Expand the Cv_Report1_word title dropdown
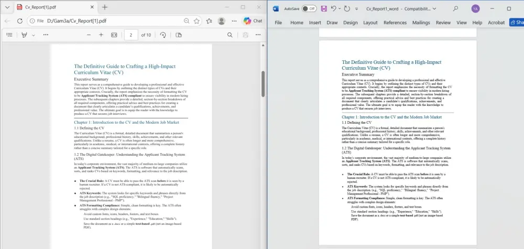This screenshot has width=524, height=249. [434, 9]
